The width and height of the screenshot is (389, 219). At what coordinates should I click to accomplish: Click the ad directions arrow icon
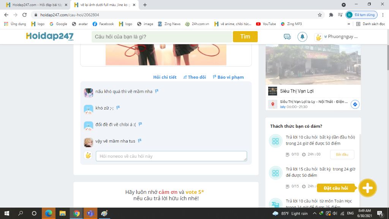[355, 105]
